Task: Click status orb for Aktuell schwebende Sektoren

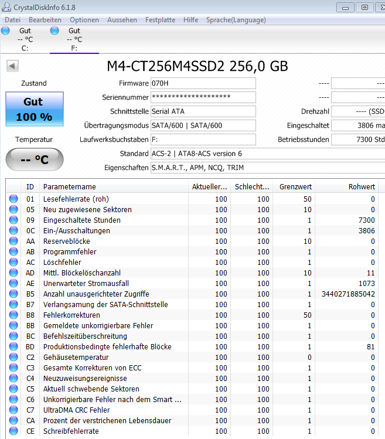Action: [x=13, y=389]
